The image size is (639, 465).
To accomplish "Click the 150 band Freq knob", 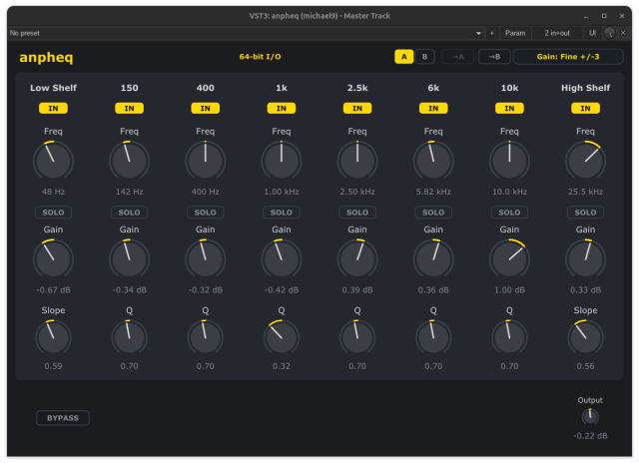I will point(129,161).
